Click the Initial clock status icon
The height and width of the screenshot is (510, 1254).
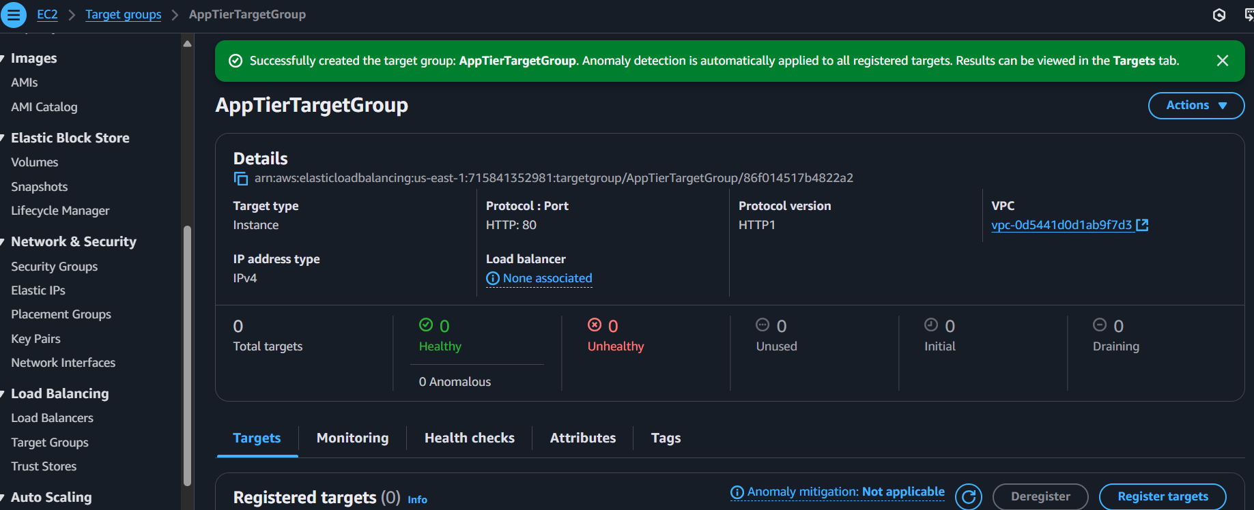coord(931,325)
